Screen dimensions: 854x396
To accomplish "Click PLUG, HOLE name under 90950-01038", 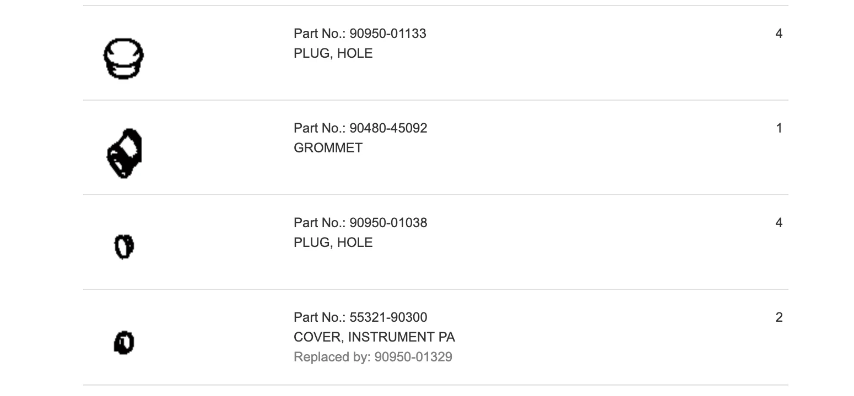I will 333,243.
